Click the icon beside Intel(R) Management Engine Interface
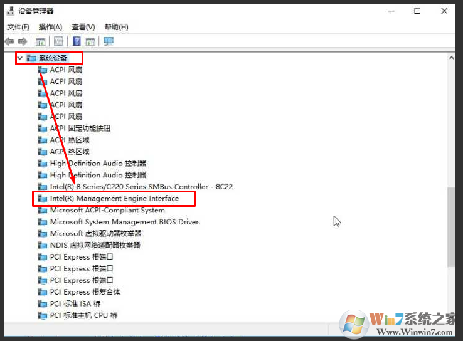 [43, 199]
